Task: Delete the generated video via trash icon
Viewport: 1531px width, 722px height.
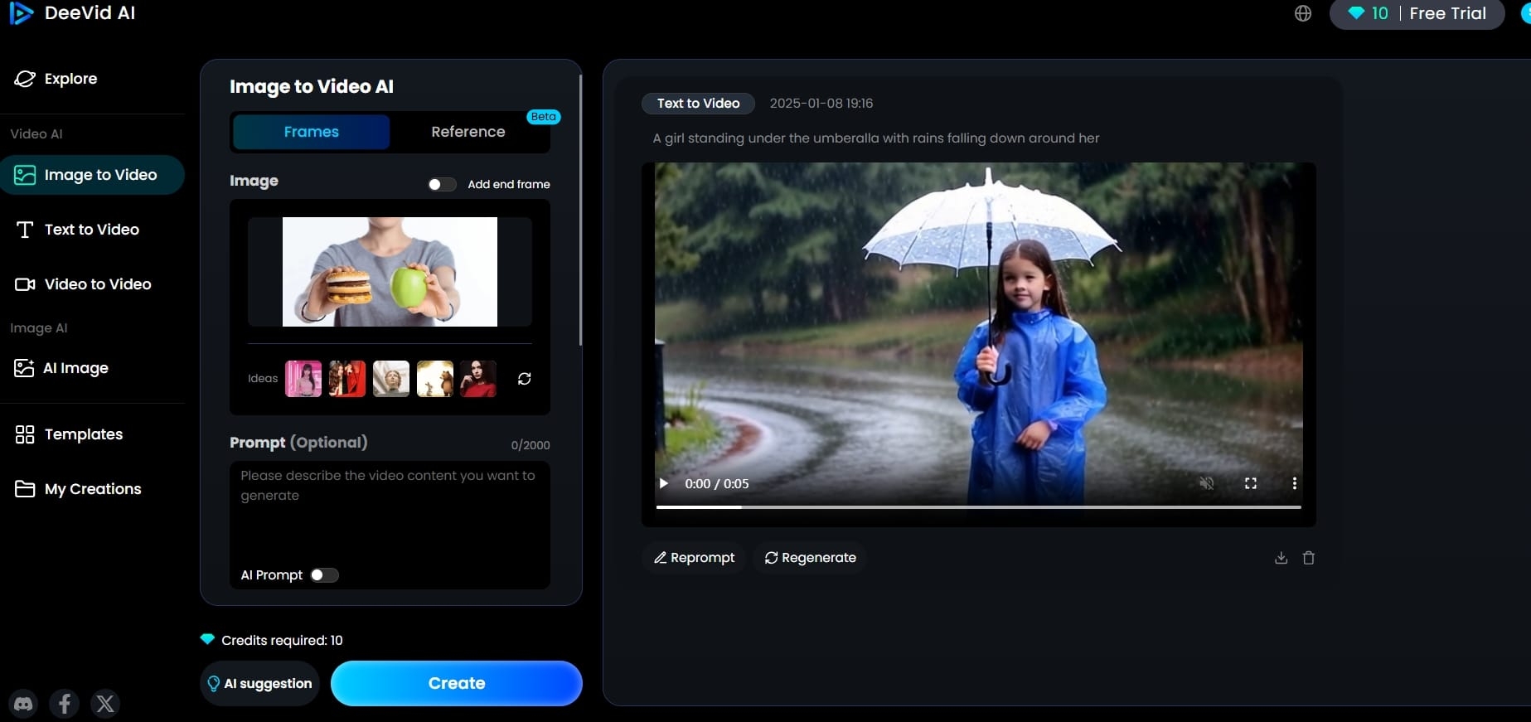Action: tap(1309, 558)
